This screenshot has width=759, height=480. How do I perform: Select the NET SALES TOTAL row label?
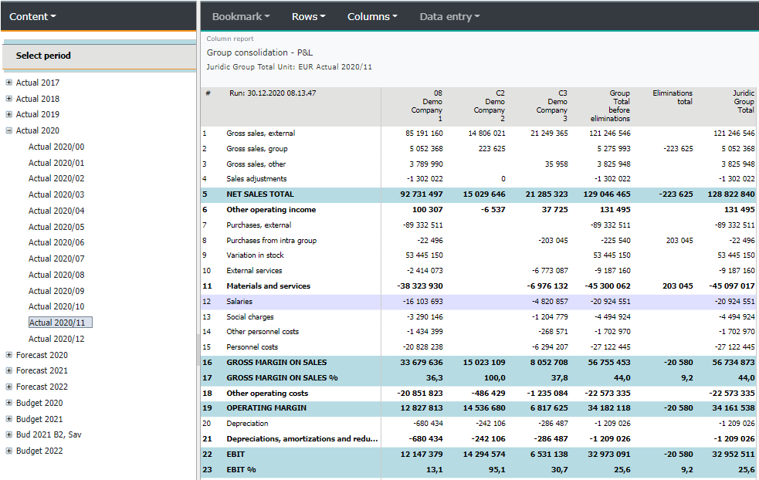click(x=260, y=194)
